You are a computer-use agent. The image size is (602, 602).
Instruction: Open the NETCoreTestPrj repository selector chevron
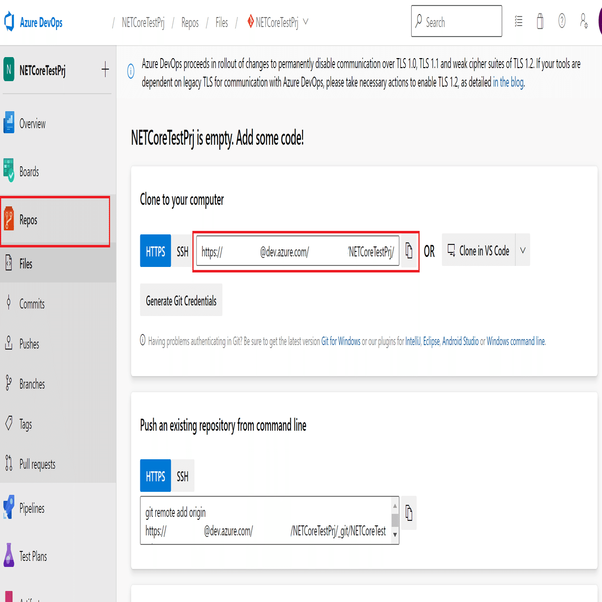[306, 22]
